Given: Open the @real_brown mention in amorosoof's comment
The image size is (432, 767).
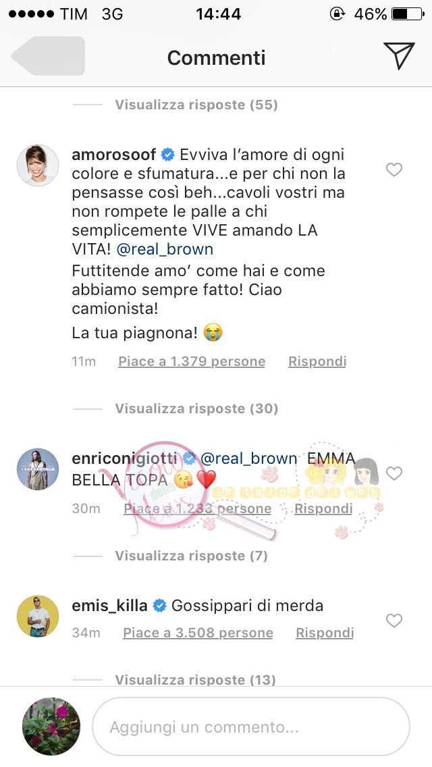Looking at the screenshot, I should (165, 249).
